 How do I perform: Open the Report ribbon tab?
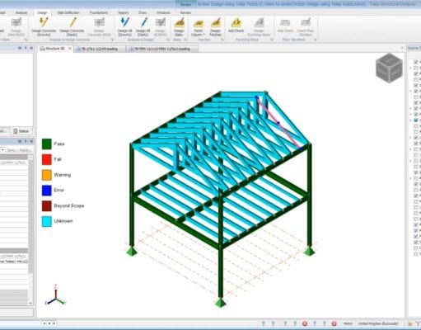123,12
